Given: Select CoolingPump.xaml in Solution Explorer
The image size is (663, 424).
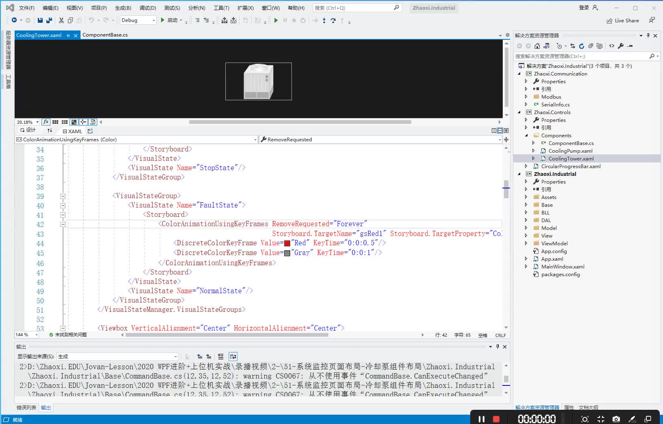Looking at the screenshot, I should coord(570,151).
